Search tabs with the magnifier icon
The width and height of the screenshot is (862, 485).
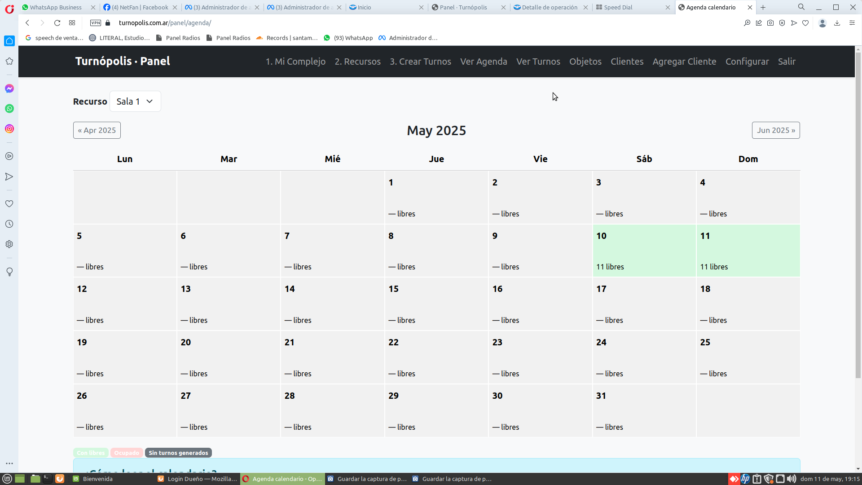(x=801, y=7)
